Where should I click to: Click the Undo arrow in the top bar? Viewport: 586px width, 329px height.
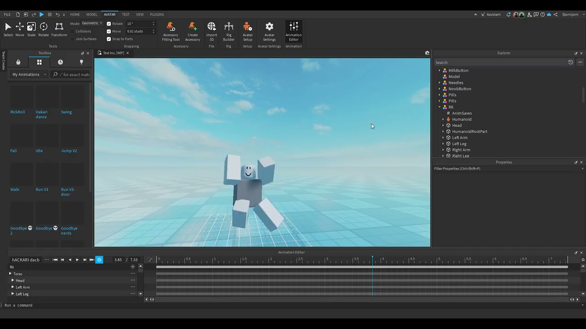pos(58,15)
